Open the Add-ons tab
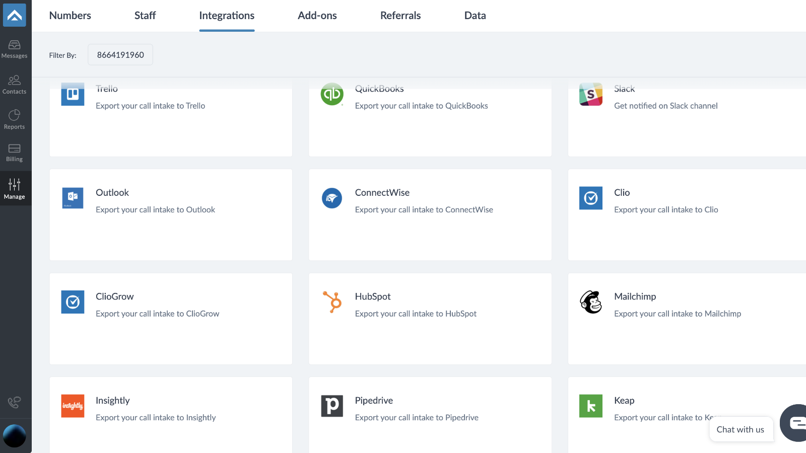This screenshot has height=453, width=806. click(317, 16)
